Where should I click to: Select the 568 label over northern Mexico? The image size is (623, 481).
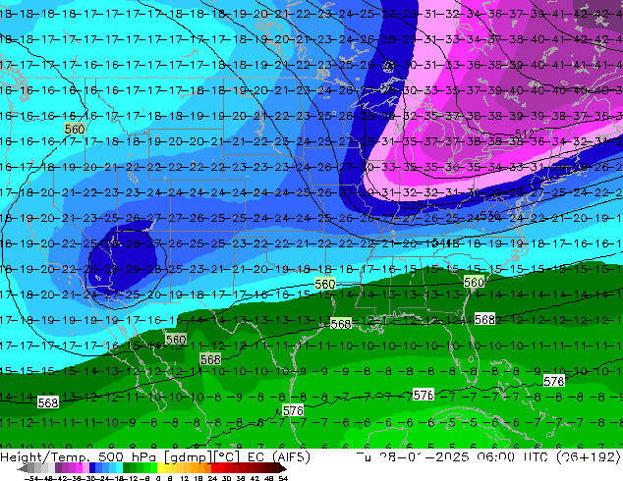(x=210, y=359)
